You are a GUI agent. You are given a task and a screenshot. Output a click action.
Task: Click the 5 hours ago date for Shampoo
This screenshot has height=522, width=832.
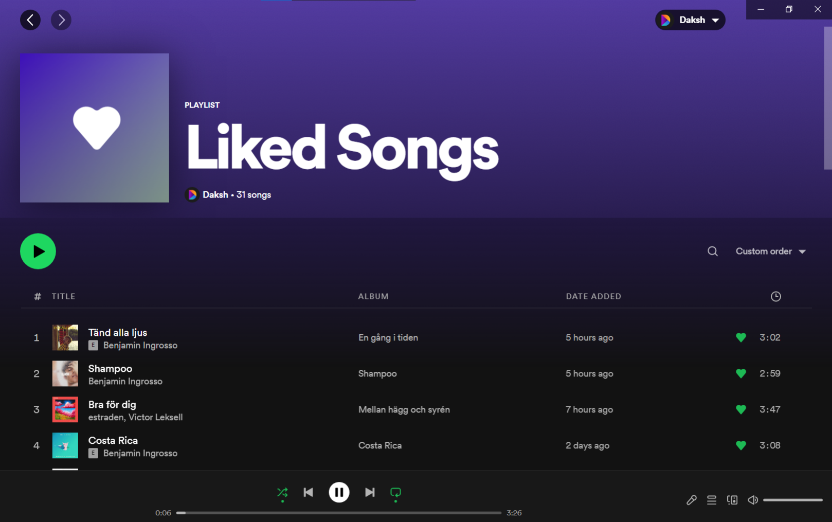(589, 373)
